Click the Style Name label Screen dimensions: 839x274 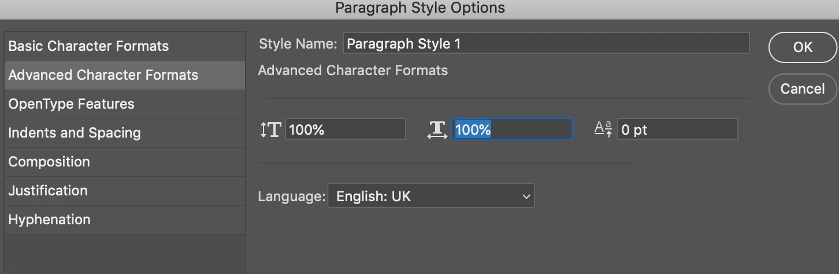click(x=298, y=44)
